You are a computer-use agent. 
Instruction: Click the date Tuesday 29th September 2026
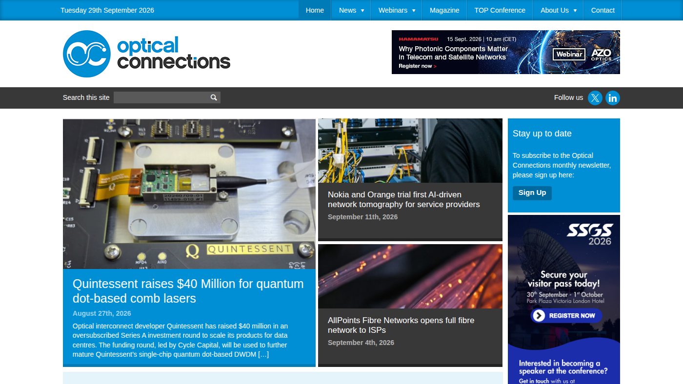107,10
